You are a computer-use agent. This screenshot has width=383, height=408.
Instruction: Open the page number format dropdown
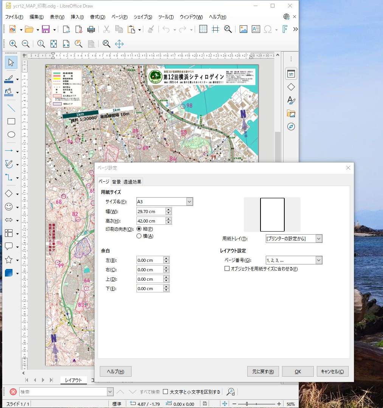point(318,260)
